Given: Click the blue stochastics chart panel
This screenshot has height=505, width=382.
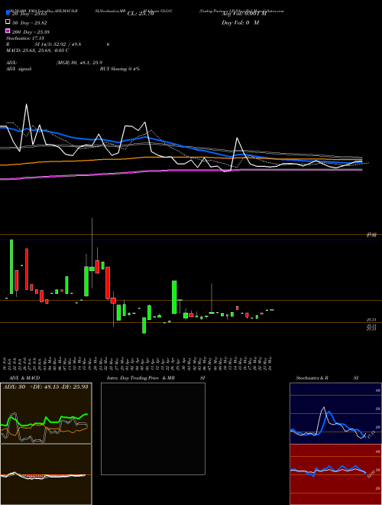Looking at the screenshot, I should point(335,413).
